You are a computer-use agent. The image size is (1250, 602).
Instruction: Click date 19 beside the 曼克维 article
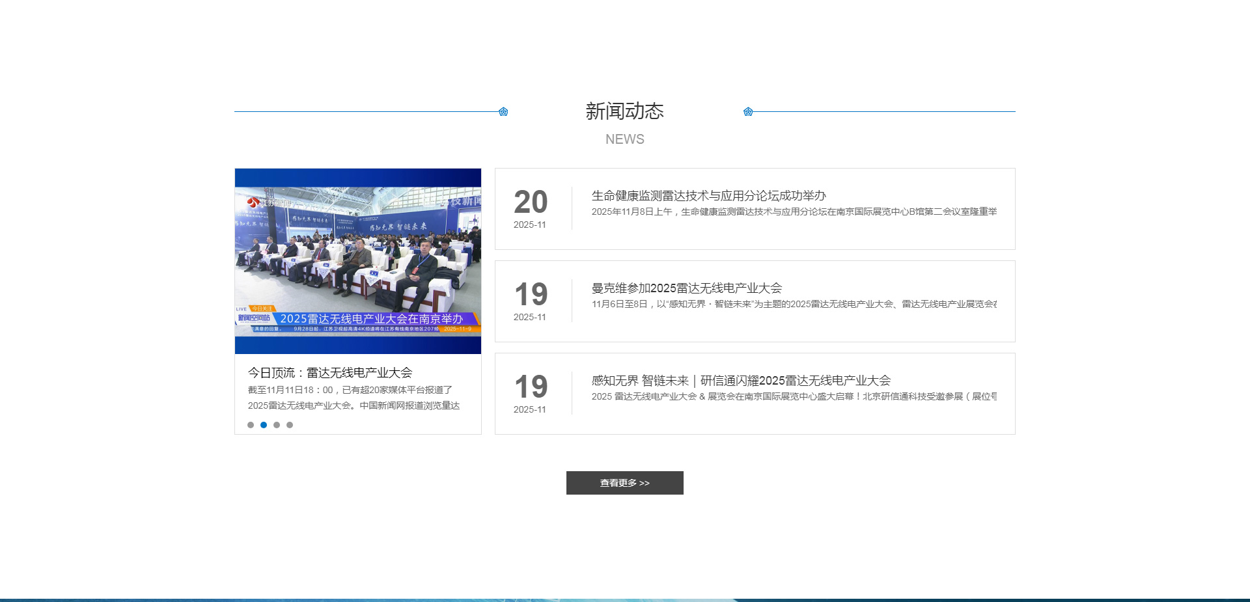point(531,295)
